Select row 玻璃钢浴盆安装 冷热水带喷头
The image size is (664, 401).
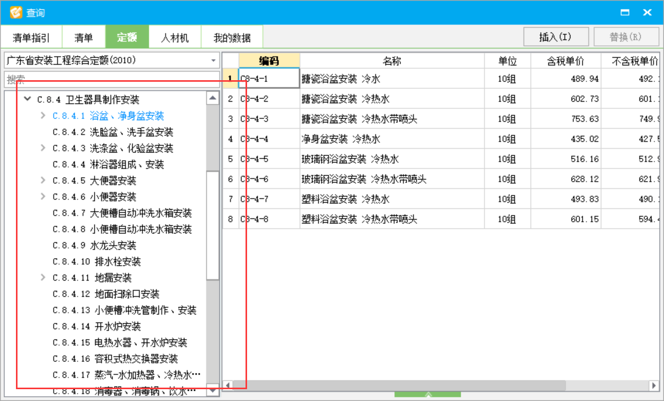click(392, 179)
